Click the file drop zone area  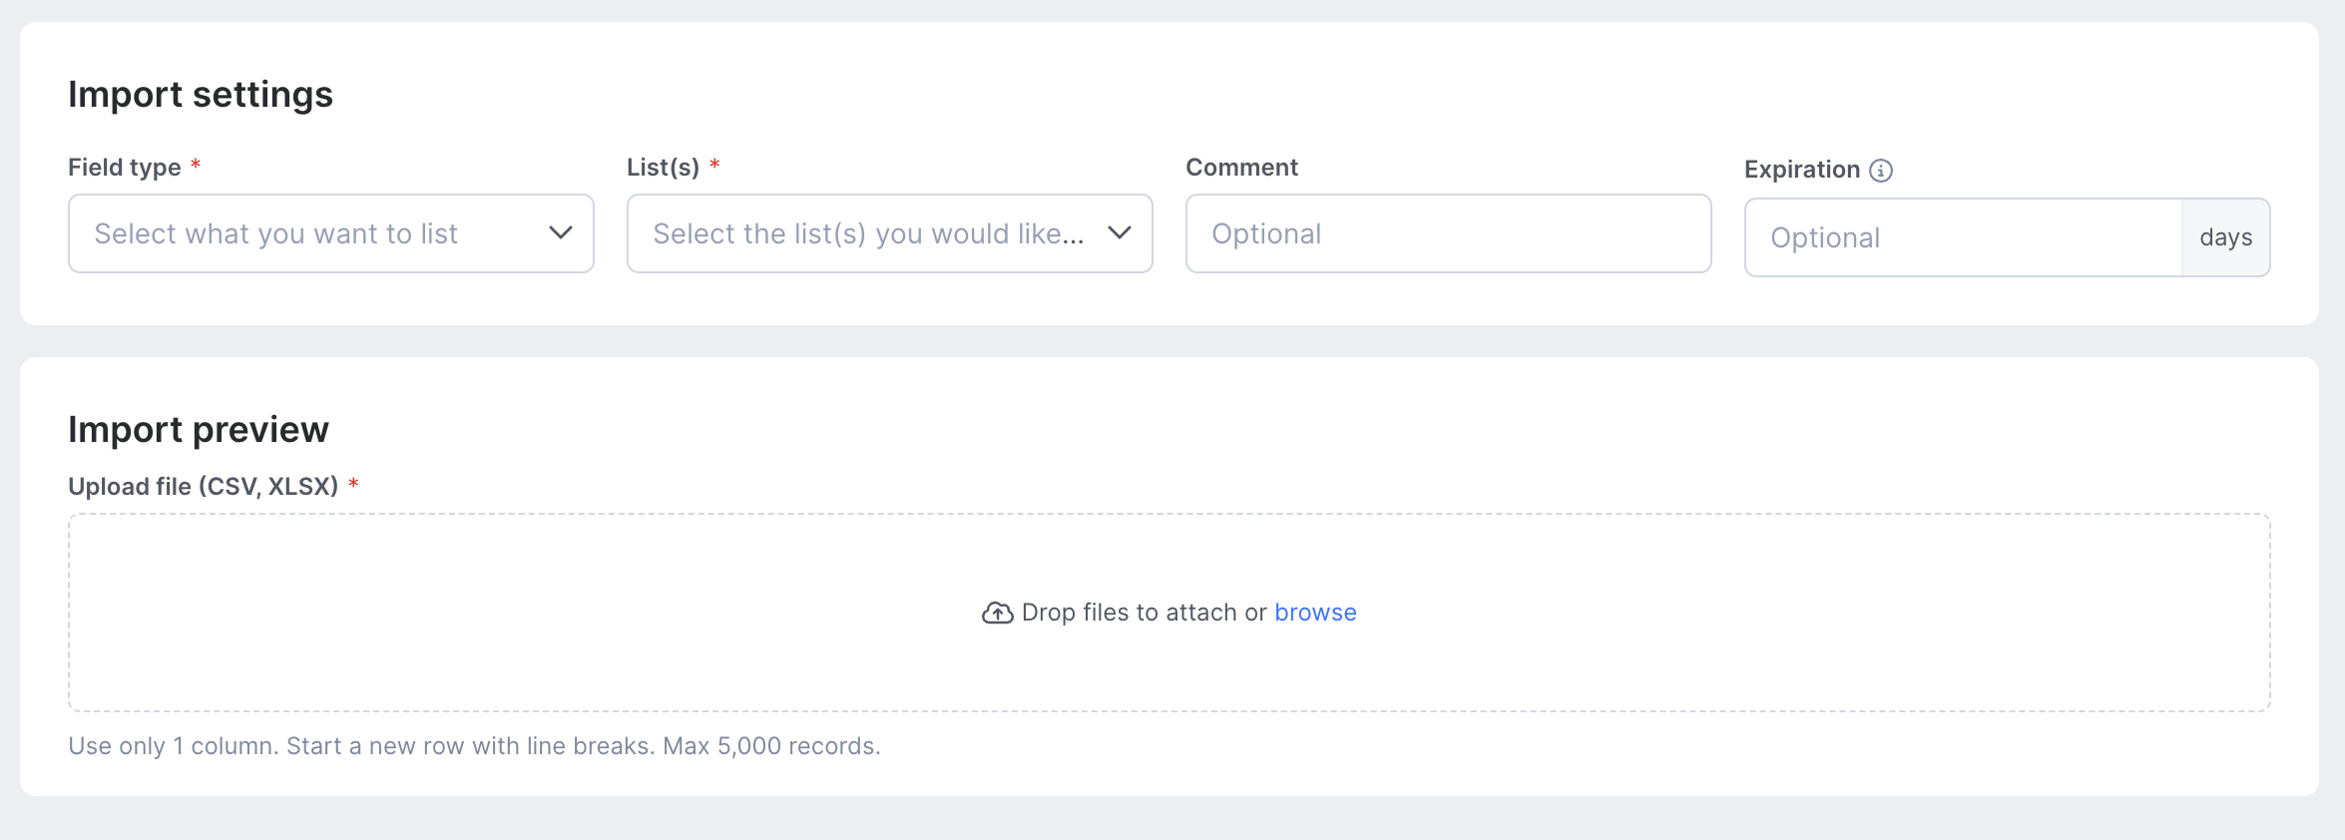tap(1170, 613)
